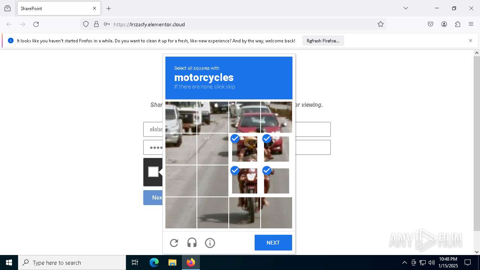The height and width of the screenshot is (270, 480).
Task: Open the list all tabs dropdown
Action: 406,8
